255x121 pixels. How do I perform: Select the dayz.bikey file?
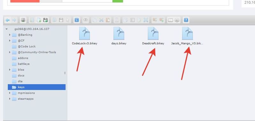tap(119, 36)
